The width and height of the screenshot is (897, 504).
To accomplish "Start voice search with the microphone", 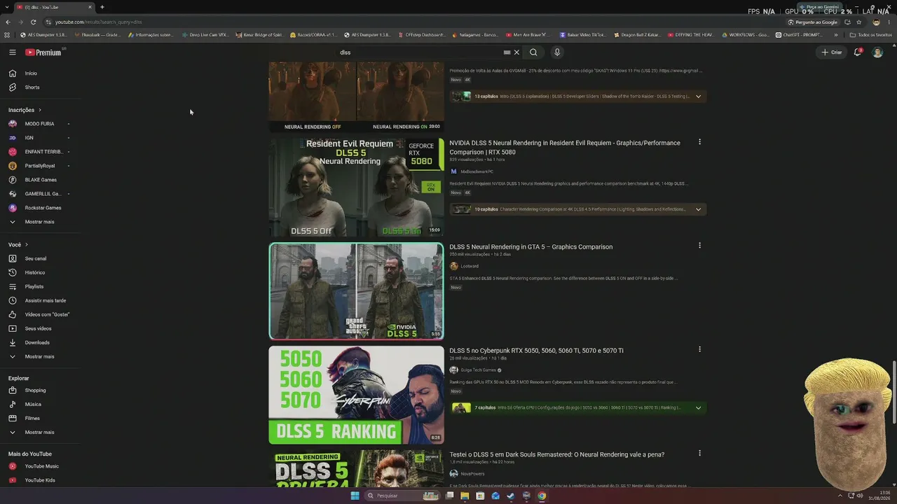I will 557,52.
